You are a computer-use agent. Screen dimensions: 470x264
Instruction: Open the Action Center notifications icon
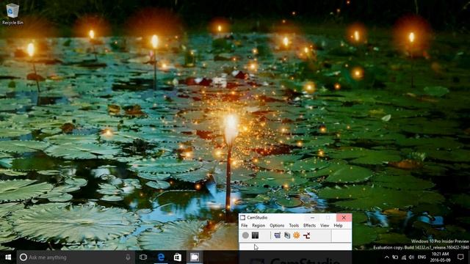point(460,257)
